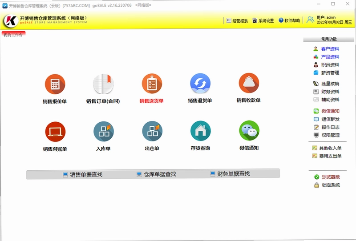This screenshot has width=356, height=241.
Task: Open the 销售收款单 purse icon
Action: tap(249, 83)
